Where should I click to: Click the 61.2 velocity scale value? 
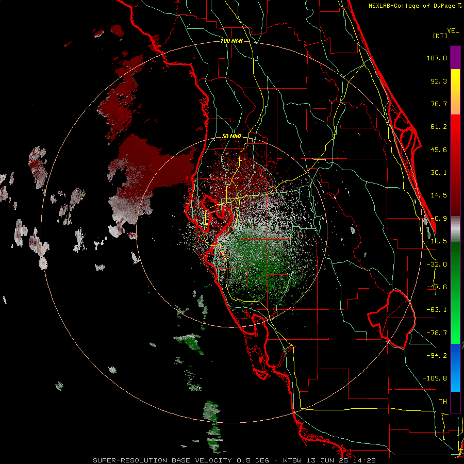point(439,127)
